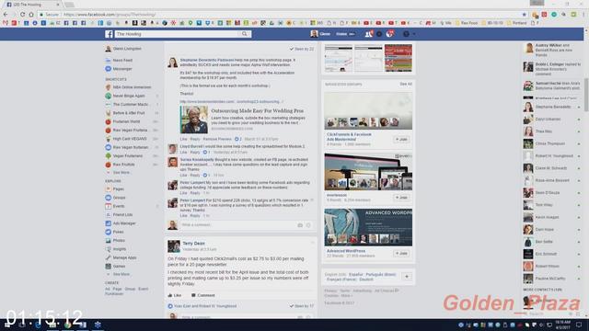
Task: Open Pages icon under Explore
Action: pyautogui.click(x=109, y=188)
